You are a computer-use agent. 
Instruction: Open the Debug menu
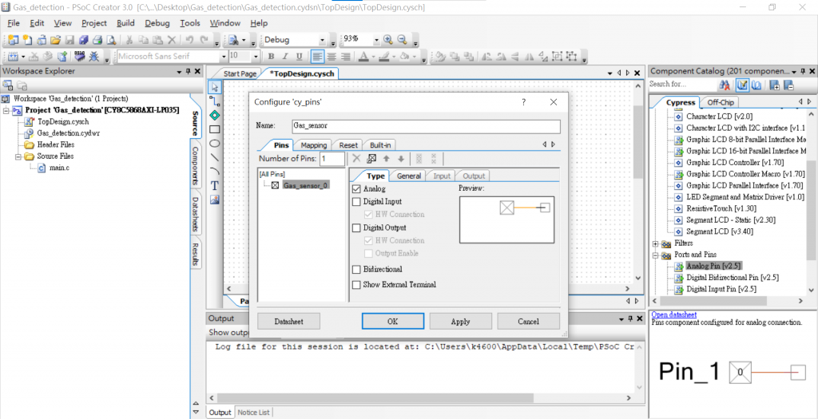click(x=157, y=23)
